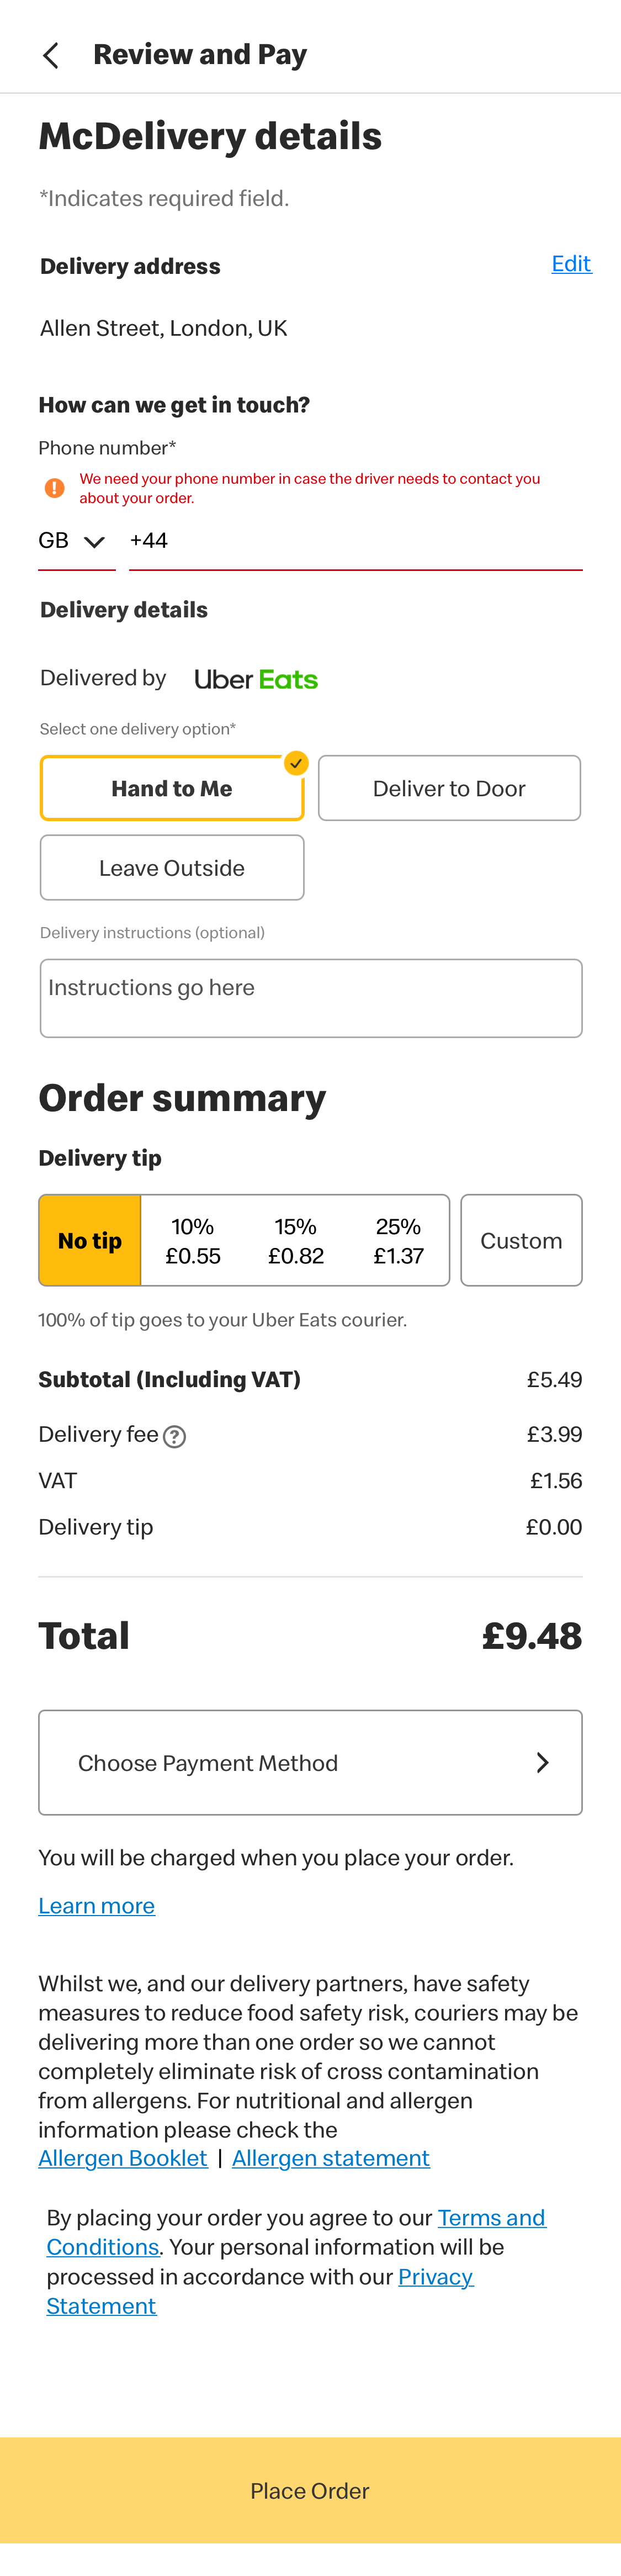Open the Allergen Booklet link

pos(123,2158)
